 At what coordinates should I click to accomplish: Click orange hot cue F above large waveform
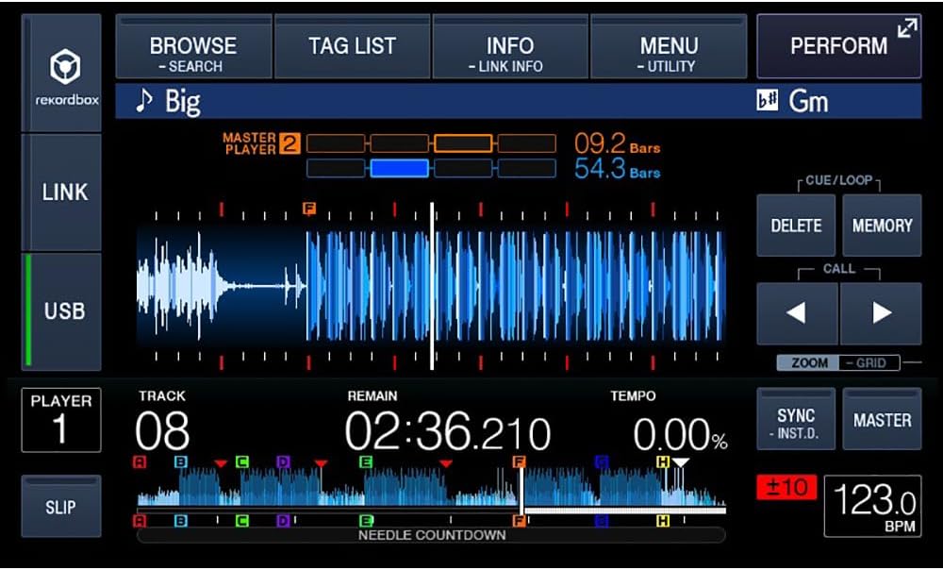[309, 208]
